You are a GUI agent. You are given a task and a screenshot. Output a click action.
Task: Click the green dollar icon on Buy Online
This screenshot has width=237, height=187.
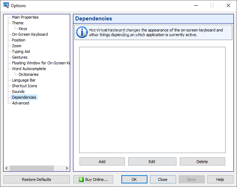(81, 179)
